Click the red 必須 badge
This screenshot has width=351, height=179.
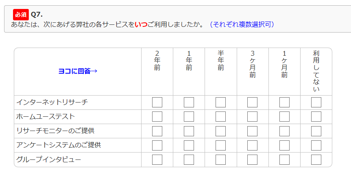tap(21, 14)
